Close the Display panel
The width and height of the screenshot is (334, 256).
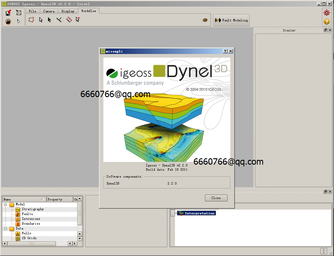pyautogui.click(x=330, y=30)
